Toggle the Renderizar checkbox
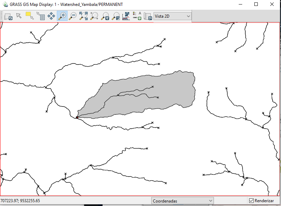The height and width of the screenshot is (206, 281). 252,201
